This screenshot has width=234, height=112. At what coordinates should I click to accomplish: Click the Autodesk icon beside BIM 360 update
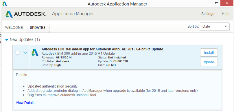pyautogui.click(x=35, y=53)
